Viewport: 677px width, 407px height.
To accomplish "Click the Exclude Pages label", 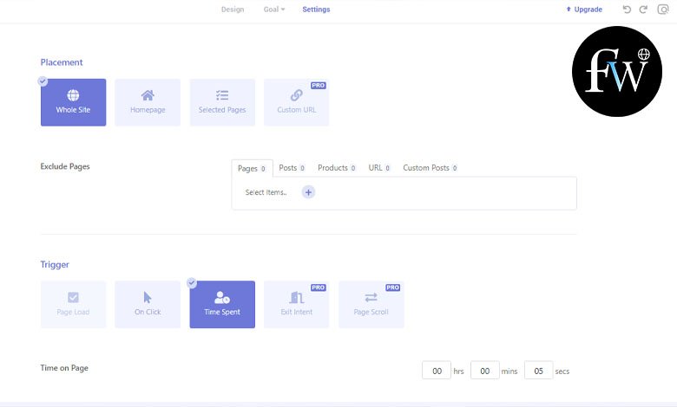I will click(65, 166).
